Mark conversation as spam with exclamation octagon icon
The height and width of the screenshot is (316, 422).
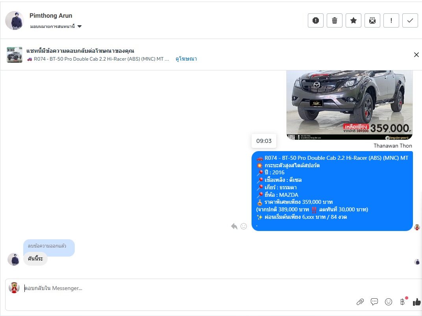[316, 20]
